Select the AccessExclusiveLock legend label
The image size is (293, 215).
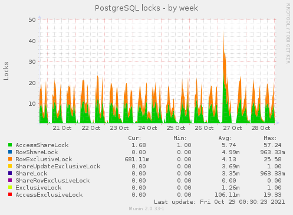coord(49,195)
